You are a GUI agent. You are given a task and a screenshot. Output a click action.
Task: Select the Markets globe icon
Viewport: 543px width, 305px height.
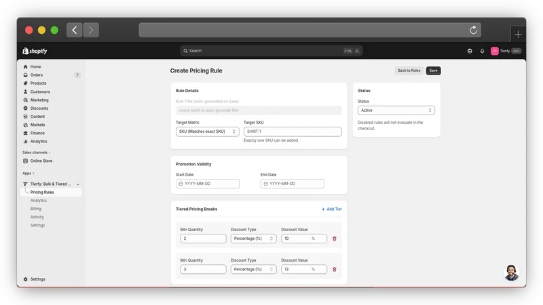tap(25, 125)
